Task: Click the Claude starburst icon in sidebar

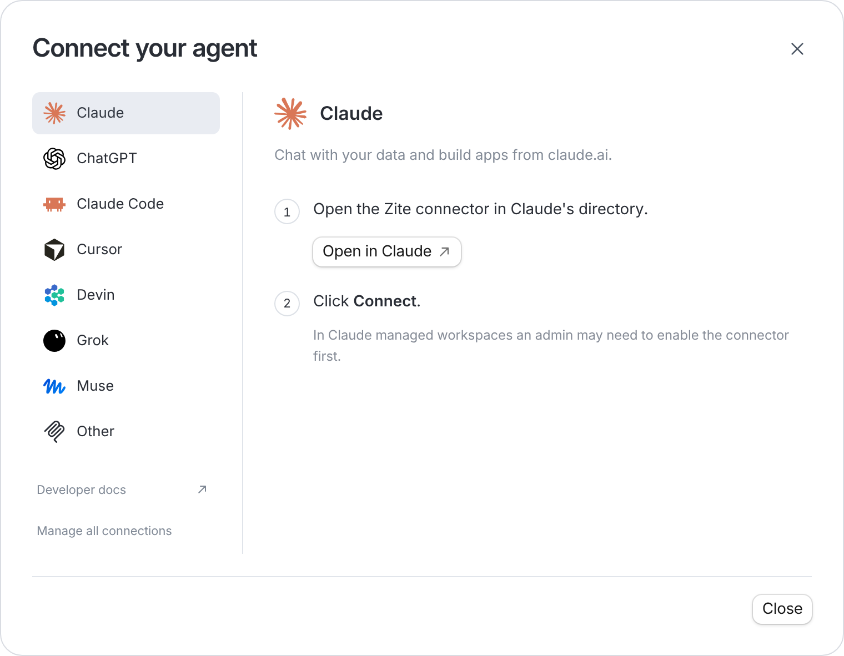Action: pyautogui.click(x=54, y=113)
